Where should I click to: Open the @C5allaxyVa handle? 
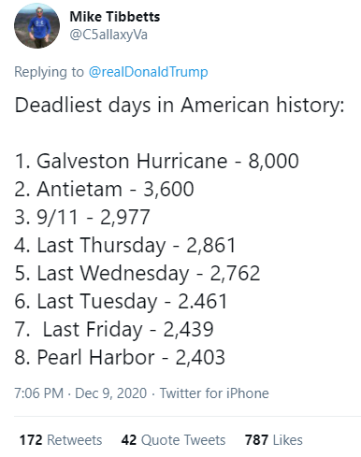(x=108, y=35)
